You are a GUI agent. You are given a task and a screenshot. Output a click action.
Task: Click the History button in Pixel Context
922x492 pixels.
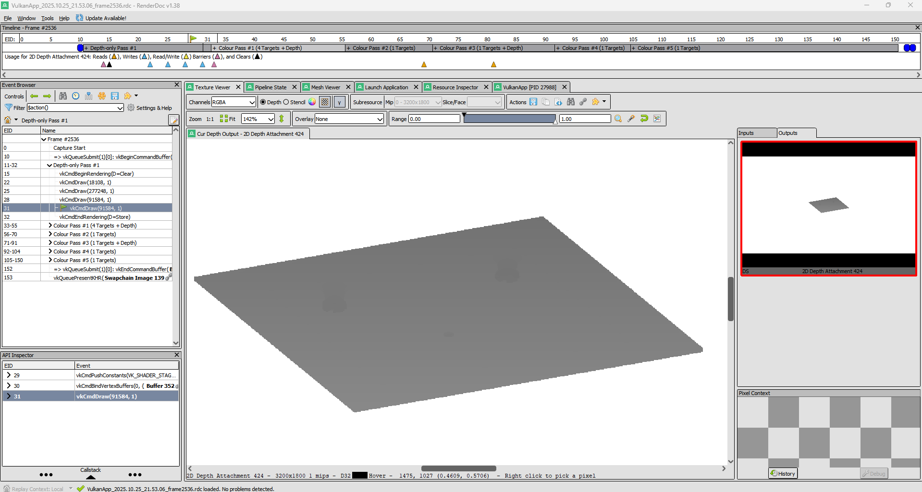pyautogui.click(x=783, y=474)
